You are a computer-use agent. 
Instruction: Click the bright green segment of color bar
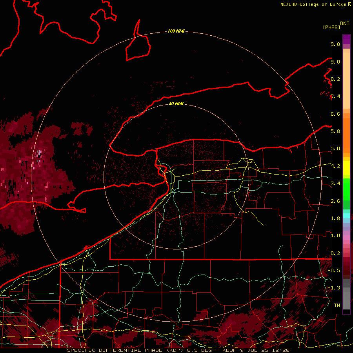(x=346, y=189)
